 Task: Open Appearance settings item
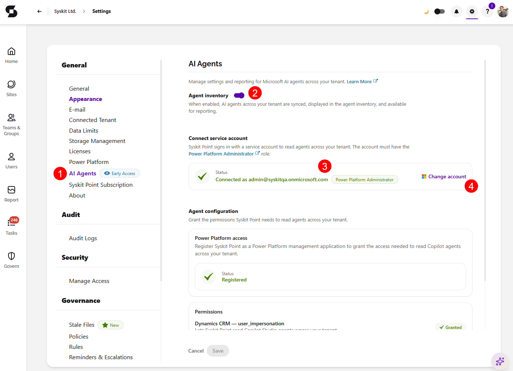pyautogui.click(x=86, y=99)
